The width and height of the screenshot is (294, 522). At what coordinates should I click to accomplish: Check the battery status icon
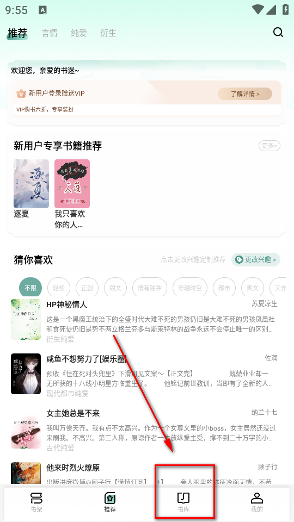click(285, 9)
